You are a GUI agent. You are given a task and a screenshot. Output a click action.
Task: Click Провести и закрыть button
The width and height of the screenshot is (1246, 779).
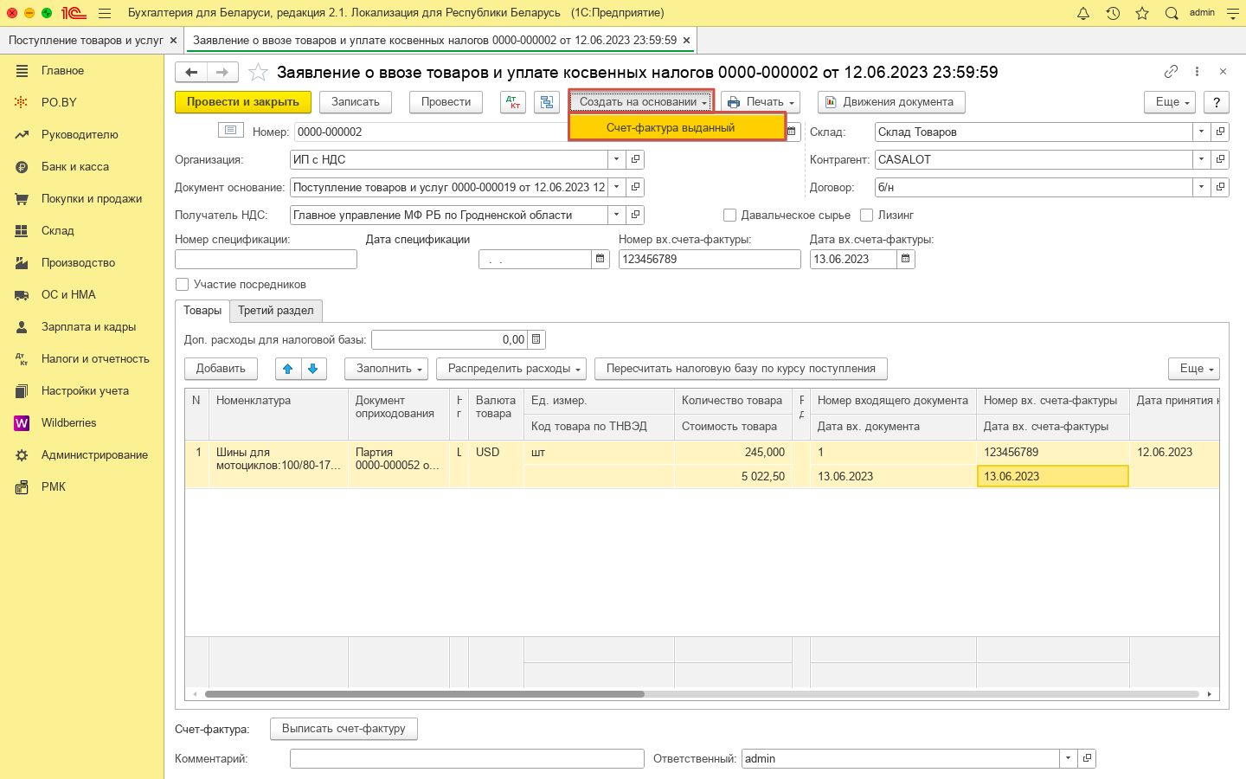pyautogui.click(x=243, y=102)
